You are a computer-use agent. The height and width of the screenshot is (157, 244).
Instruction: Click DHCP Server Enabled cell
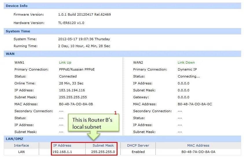(x=138, y=152)
